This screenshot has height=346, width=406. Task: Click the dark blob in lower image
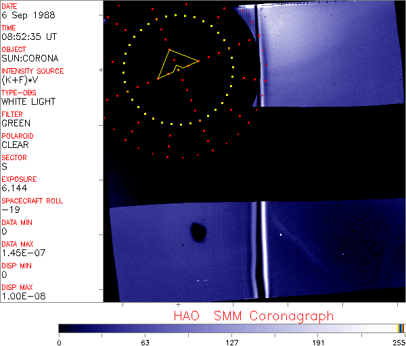[x=198, y=231]
